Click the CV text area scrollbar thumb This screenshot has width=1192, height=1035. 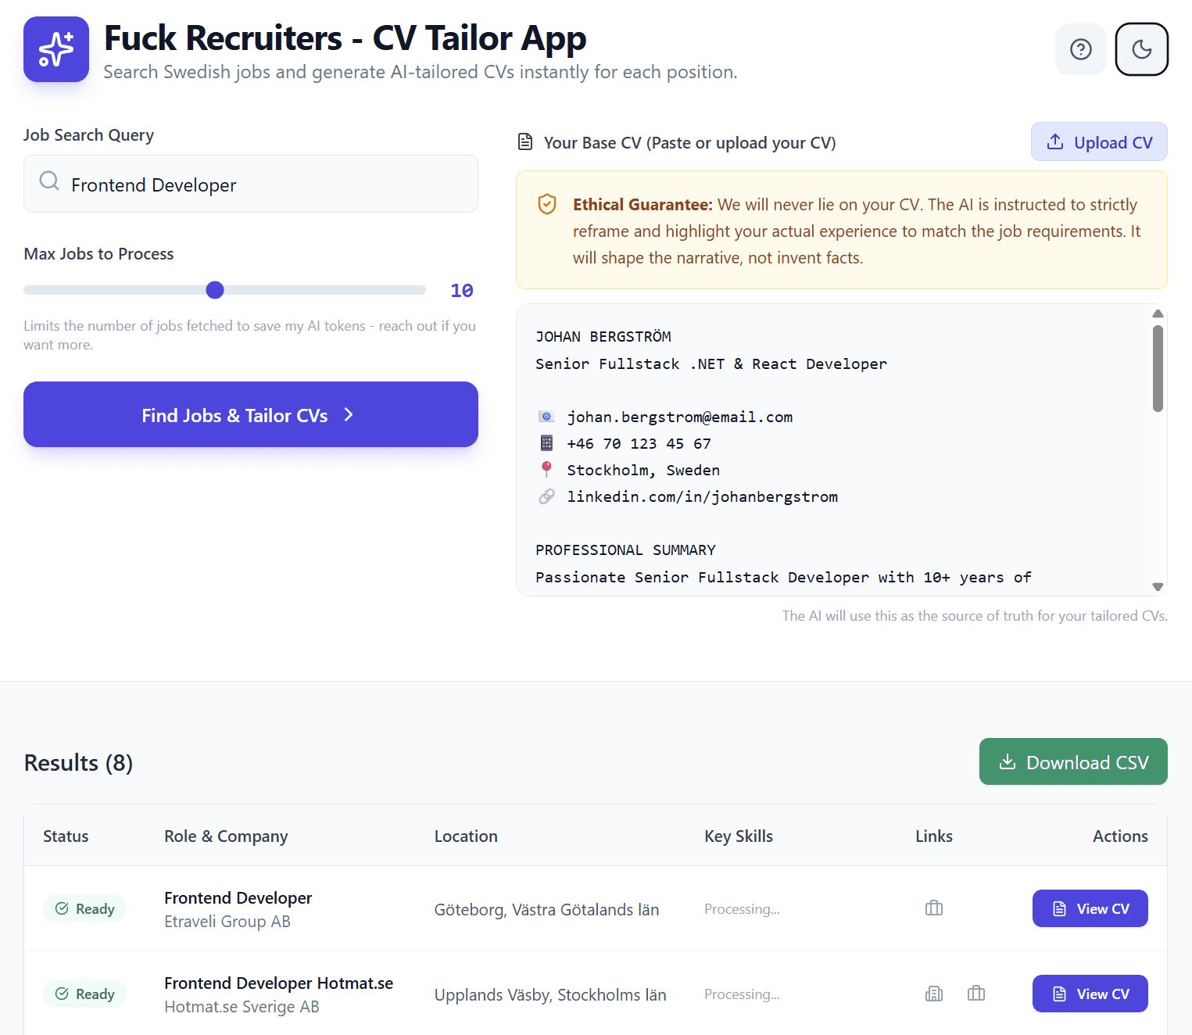coord(1158,368)
